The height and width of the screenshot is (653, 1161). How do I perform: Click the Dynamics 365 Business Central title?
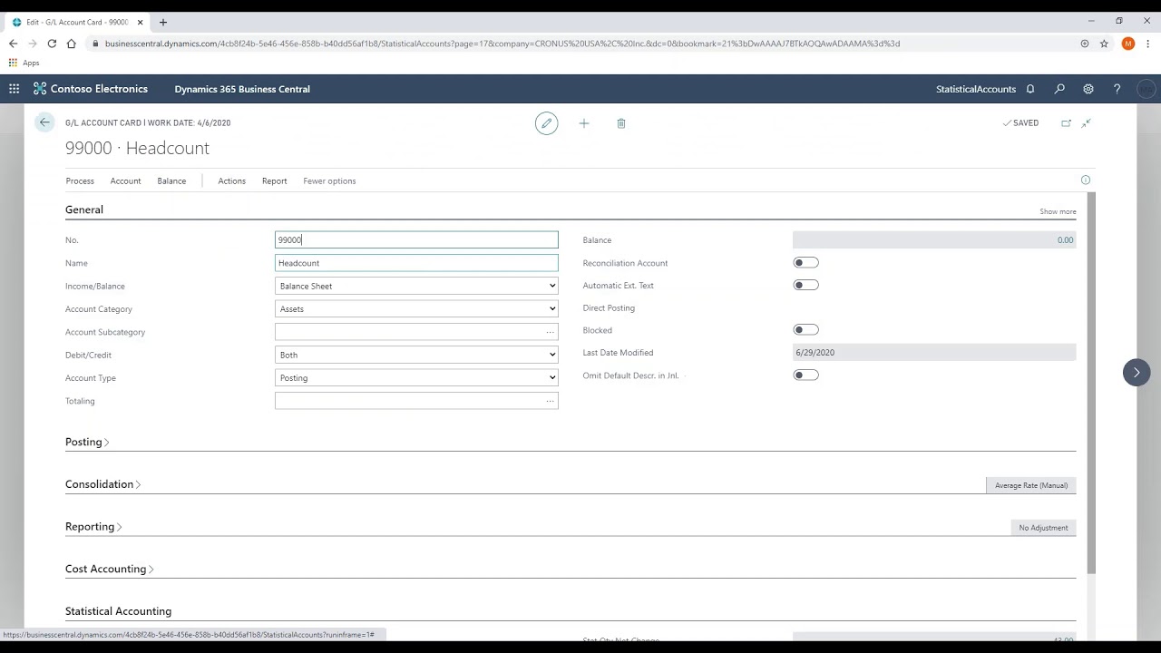pyautogui.click(x=242, y=89)
